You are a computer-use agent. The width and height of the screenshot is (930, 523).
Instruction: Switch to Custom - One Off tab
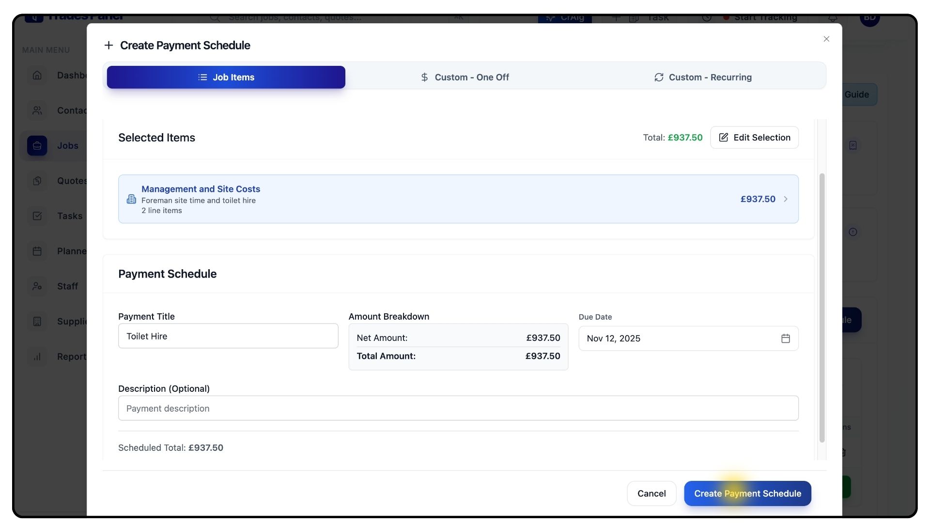point(465,77)
